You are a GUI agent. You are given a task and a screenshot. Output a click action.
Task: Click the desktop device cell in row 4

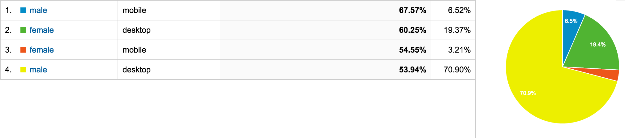point(169,70)
